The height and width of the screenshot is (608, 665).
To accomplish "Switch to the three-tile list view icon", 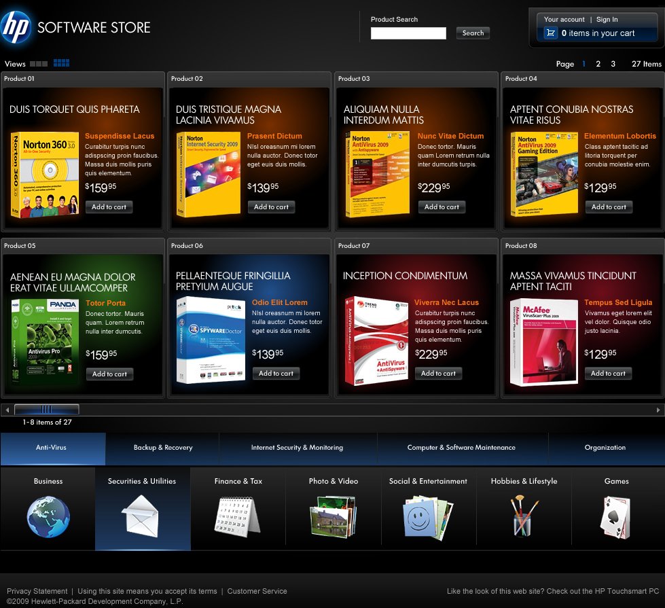I will (39, 64).
